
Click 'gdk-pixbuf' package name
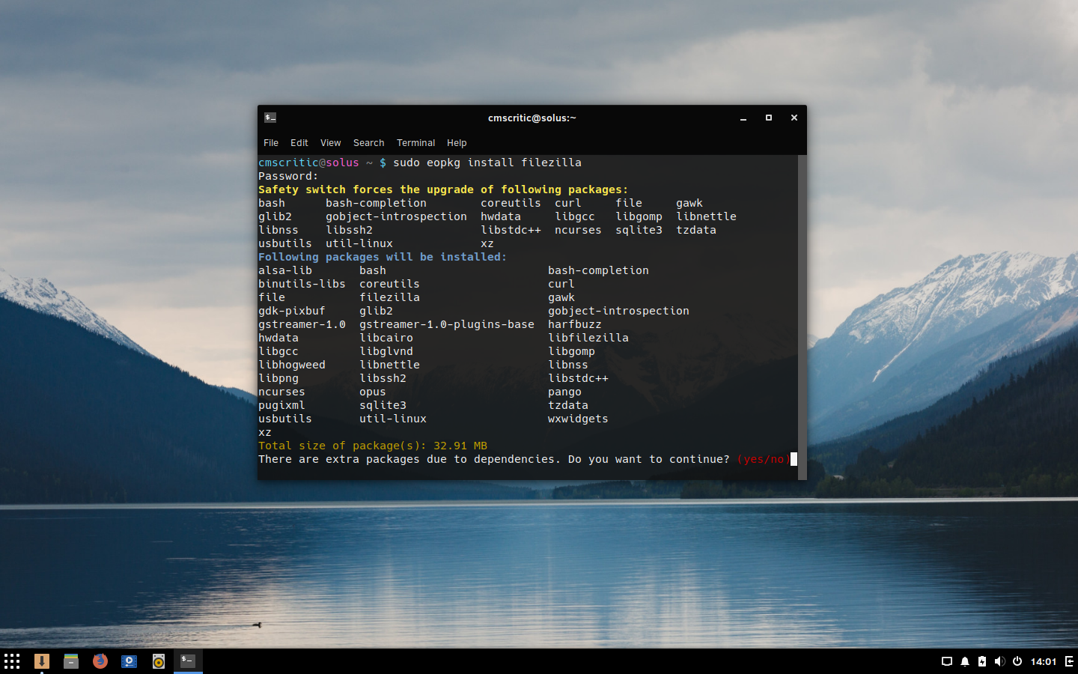292,311
